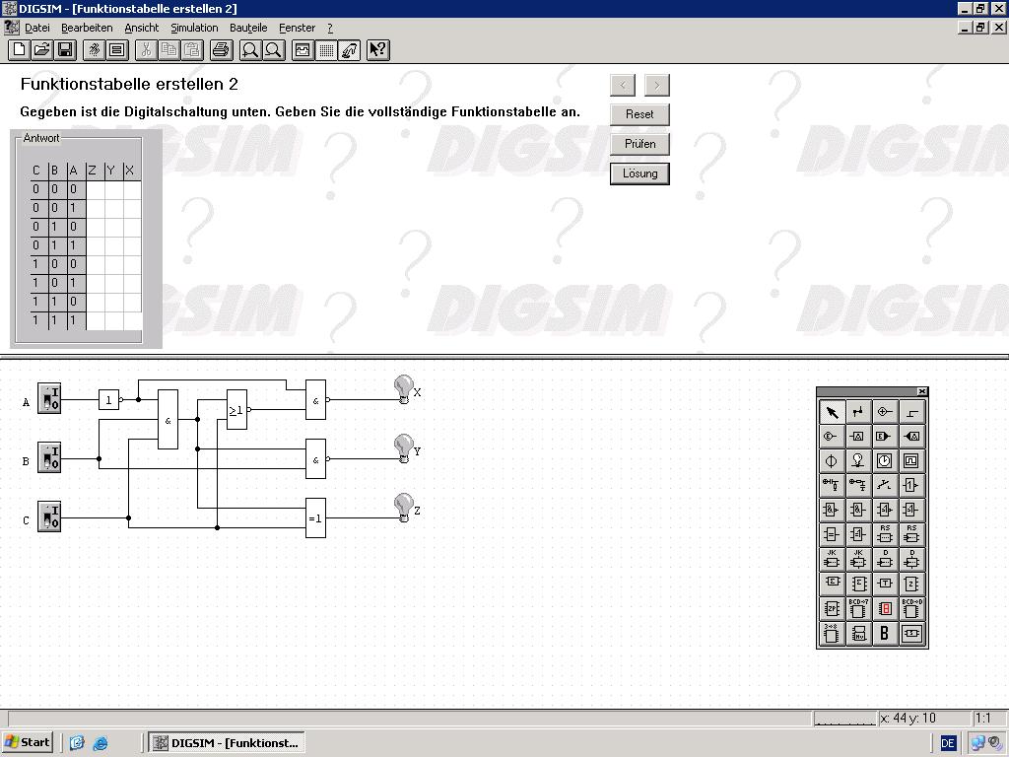Open the ? help menu
Screen dimensions: 1009x757
[330, 28]
